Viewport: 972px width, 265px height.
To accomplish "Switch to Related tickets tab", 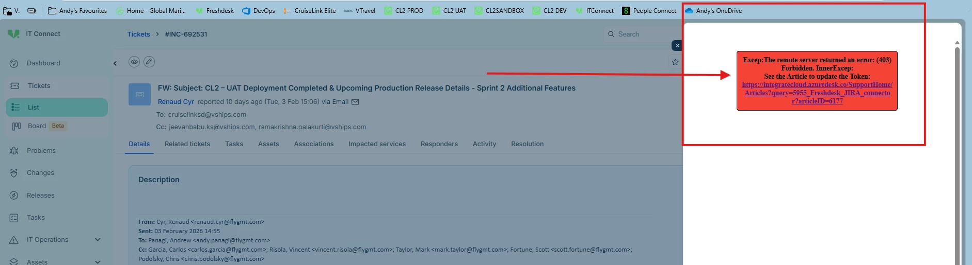I will coord(187,144).
